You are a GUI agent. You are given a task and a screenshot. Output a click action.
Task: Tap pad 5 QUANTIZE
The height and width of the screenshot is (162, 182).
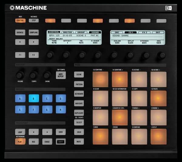pyautogui.click(x=100, y=118)
